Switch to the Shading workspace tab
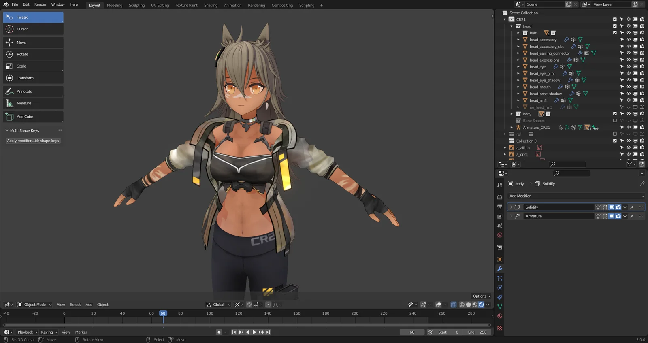 (x=211, y=5)
